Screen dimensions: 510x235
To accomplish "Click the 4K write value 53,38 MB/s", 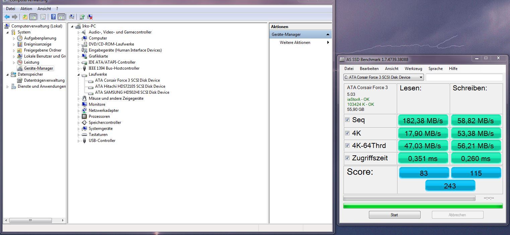I will (x=476, y=133).
